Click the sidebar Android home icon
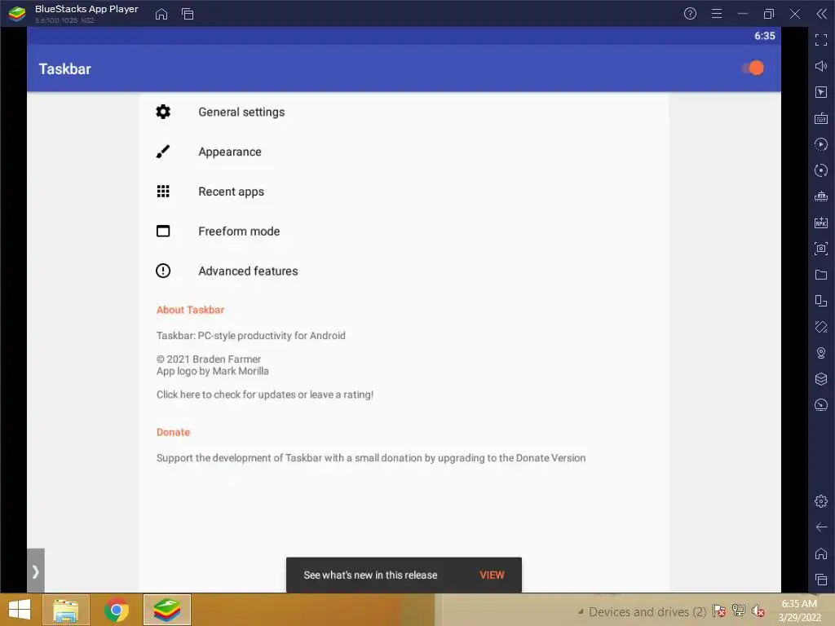The width and height of the screenshot is (835, 626). [821, 553]
